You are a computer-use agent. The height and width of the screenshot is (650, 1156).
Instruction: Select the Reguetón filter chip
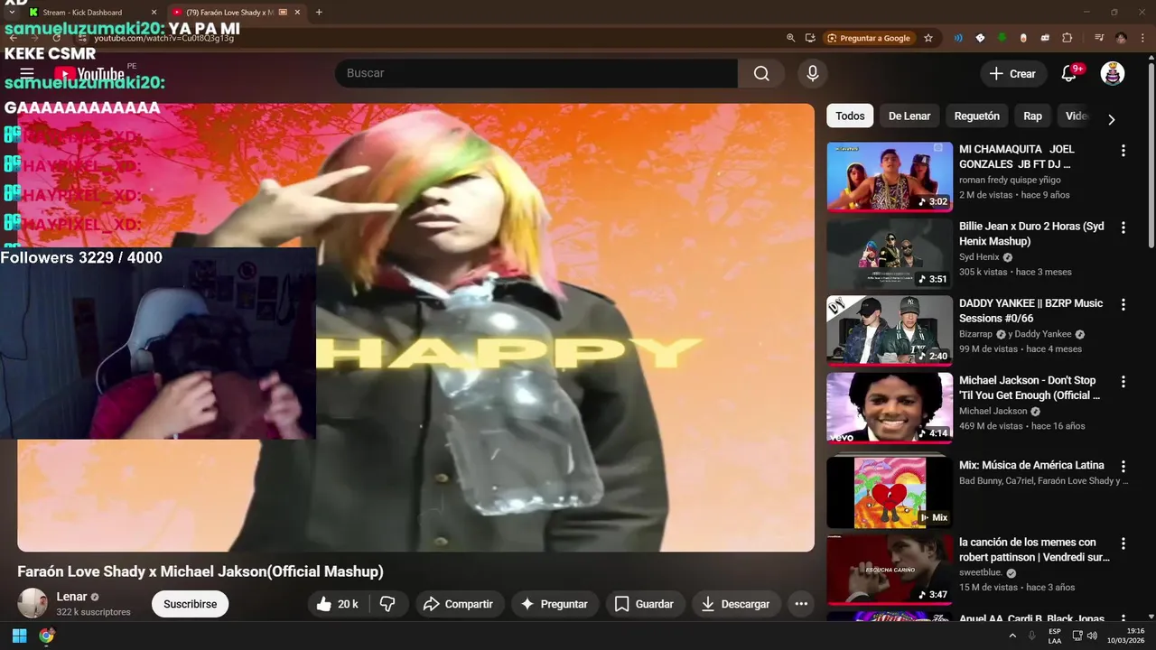click(976, 116)
